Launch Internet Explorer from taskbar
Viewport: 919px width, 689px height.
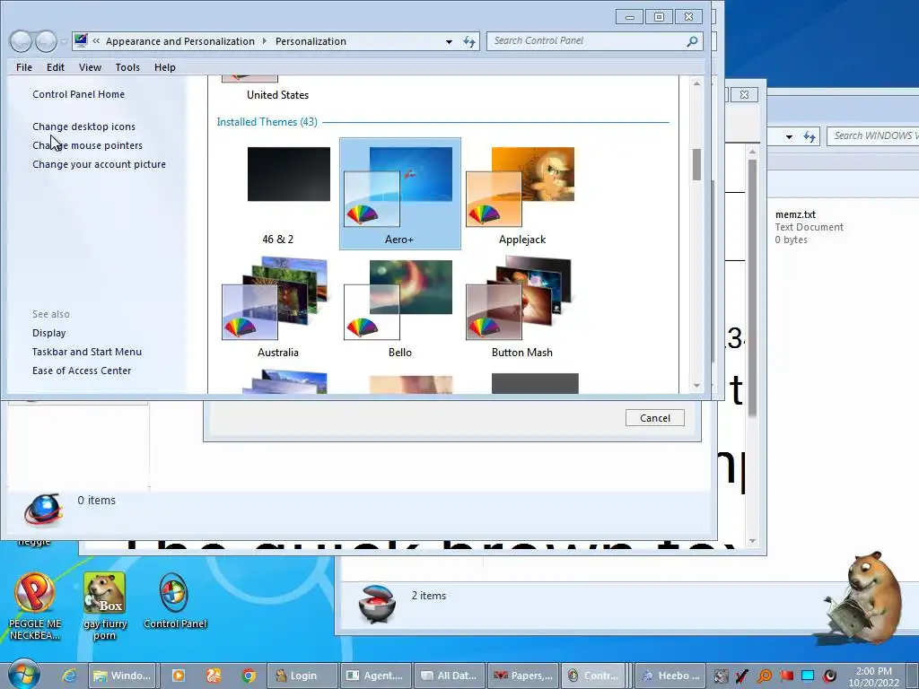[x=69, y=676]
